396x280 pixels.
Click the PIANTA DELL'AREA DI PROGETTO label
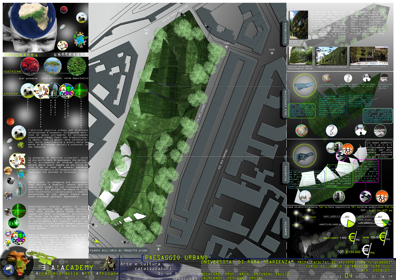118,250
